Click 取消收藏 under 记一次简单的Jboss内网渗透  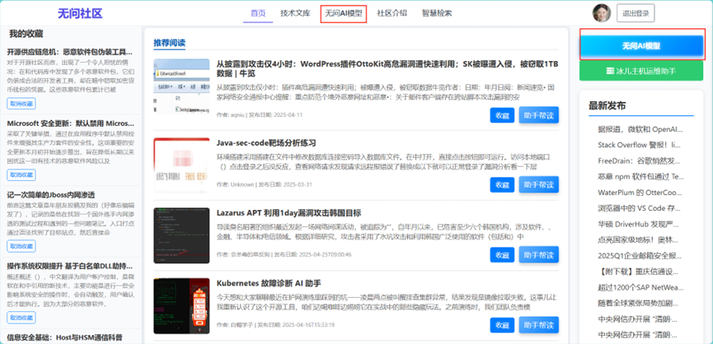[x=21, y=246]
